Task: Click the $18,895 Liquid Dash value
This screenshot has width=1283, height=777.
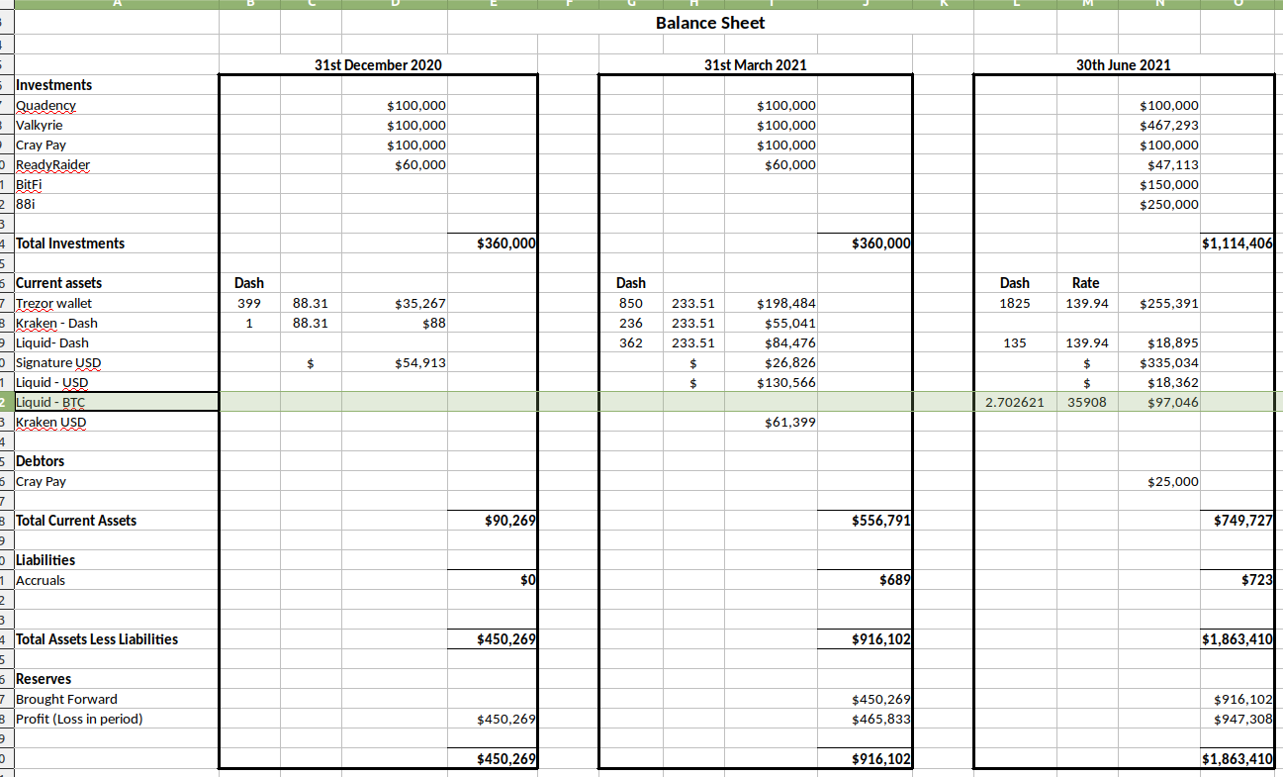Action: pos(1172,342)
